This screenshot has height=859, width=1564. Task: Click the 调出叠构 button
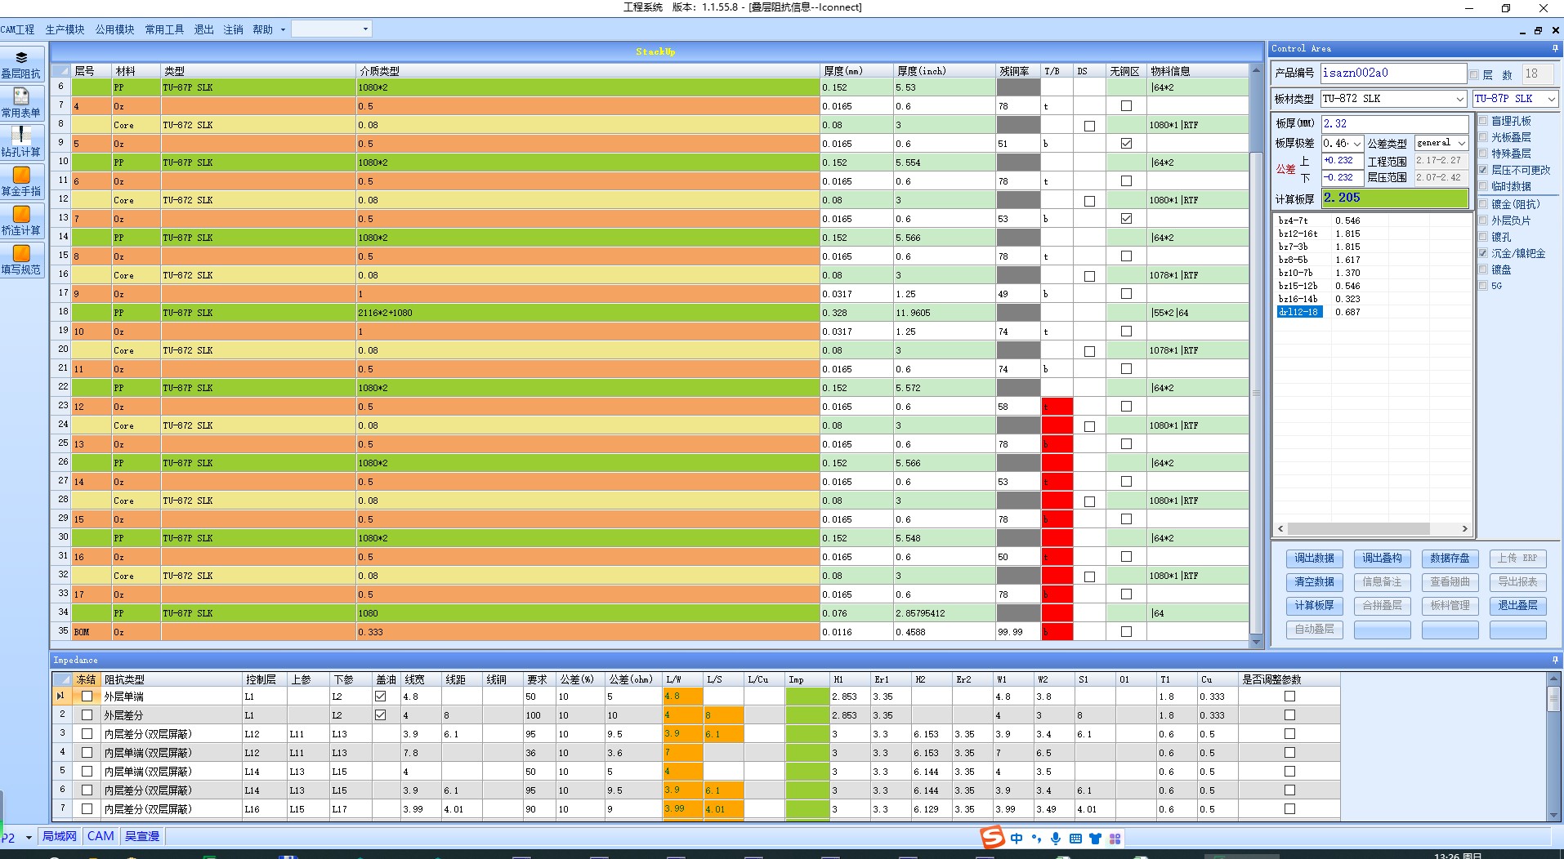[1382, 559]
